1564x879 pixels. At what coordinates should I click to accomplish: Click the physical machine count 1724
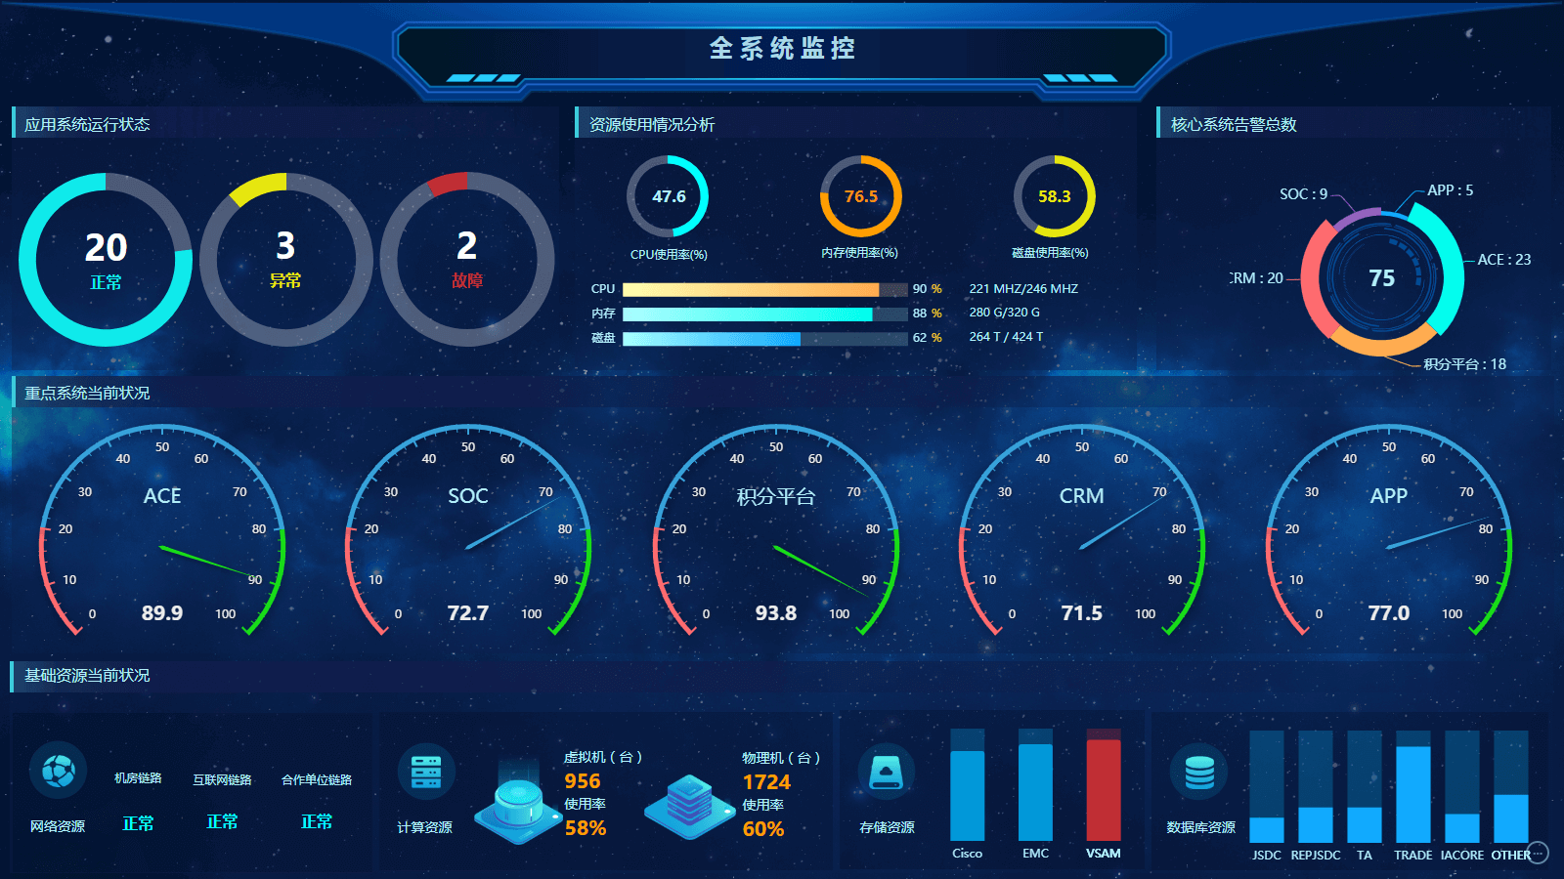[766, 782]
